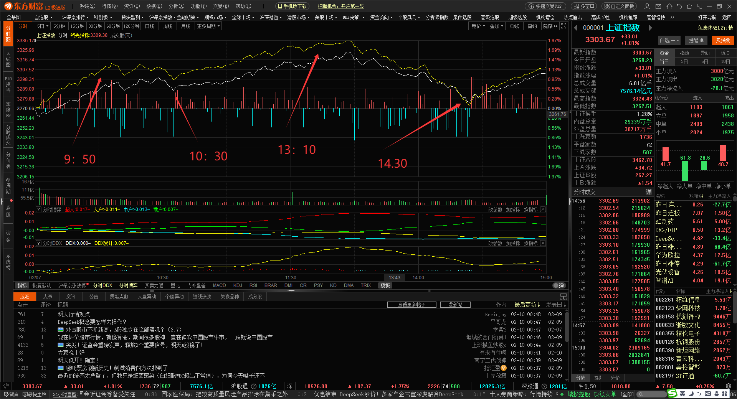Open 分时图 in left sidebar
The height and width of the screenshot is (399, 737).
(8, 34)
